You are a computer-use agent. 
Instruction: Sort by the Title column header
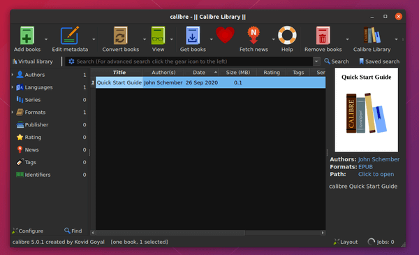[119, 73]
